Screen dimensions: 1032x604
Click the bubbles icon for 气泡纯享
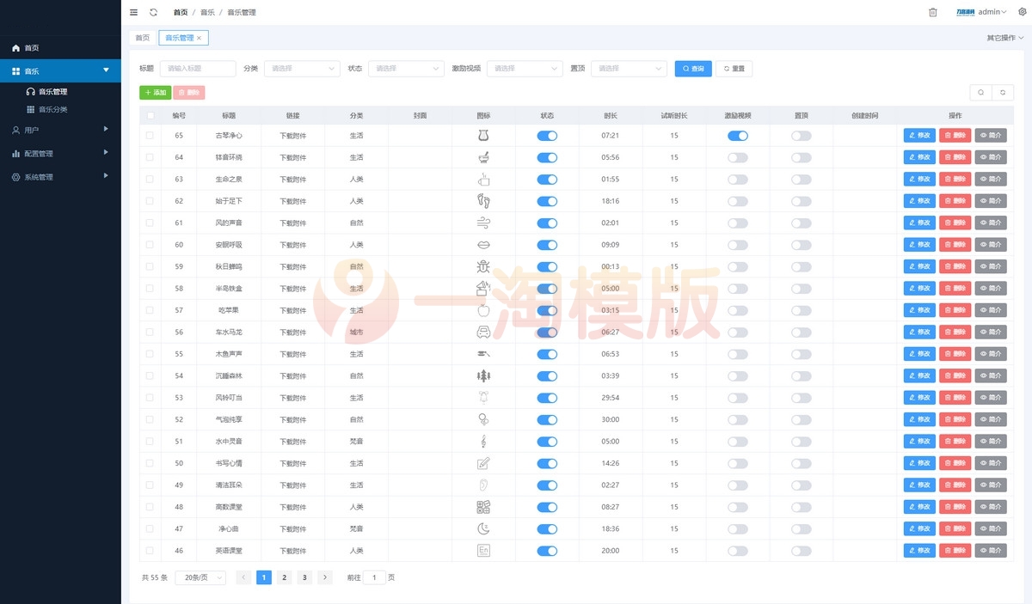(x=483, y=419)
